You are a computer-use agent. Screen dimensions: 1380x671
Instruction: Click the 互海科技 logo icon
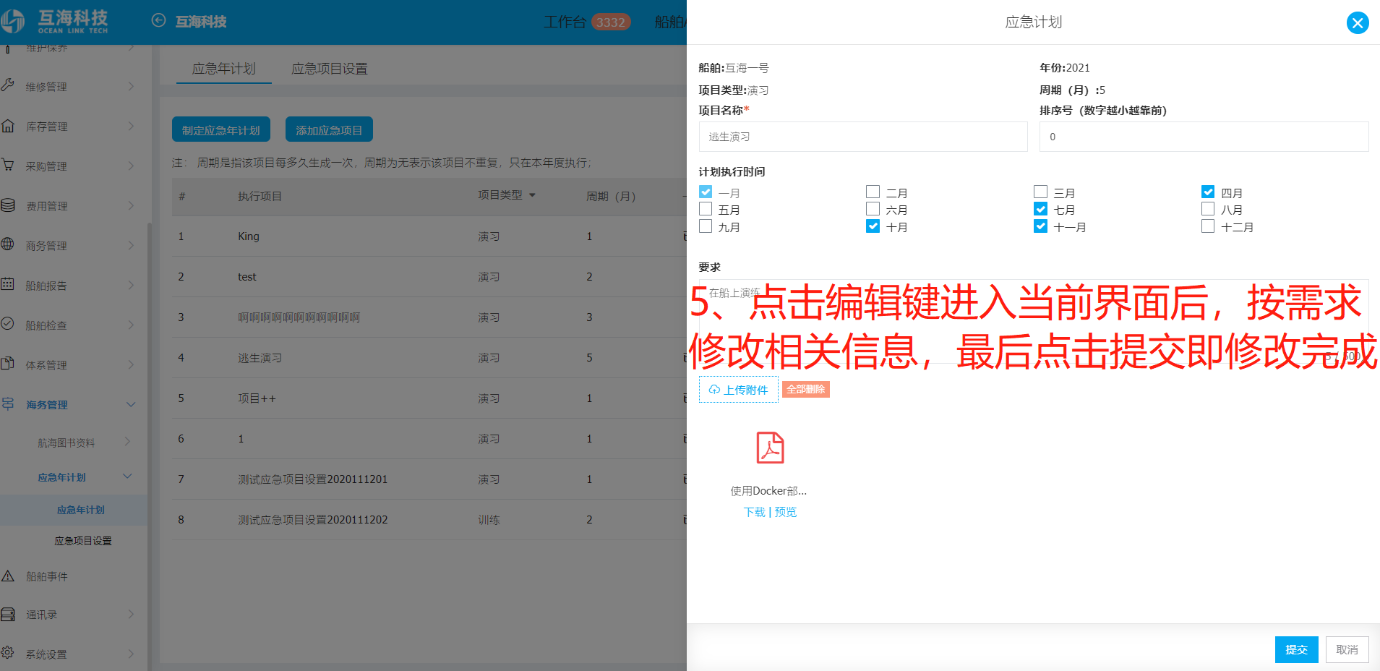click(x=14, y=21)
